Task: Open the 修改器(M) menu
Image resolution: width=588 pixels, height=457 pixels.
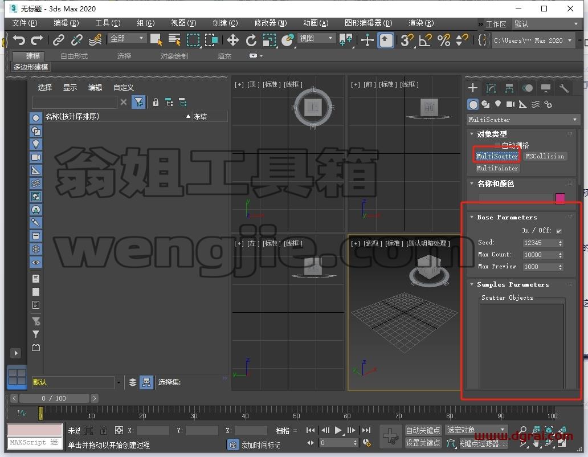Action: click(x=271, y=23)
